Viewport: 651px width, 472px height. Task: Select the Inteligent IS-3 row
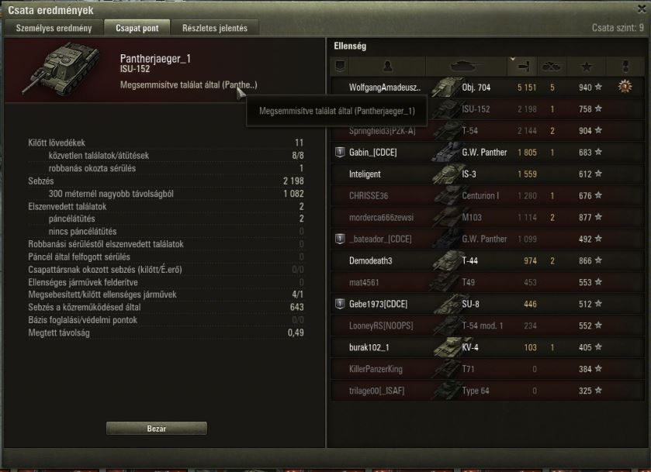(x=487, y=174)
